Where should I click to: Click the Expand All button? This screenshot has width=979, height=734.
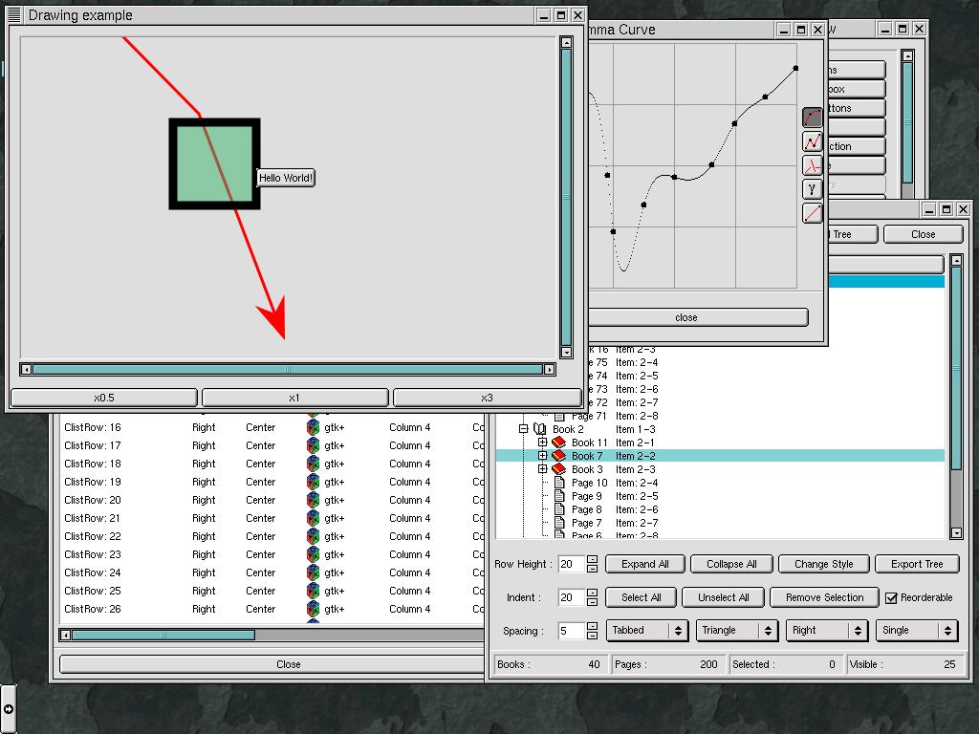(644, 564)
